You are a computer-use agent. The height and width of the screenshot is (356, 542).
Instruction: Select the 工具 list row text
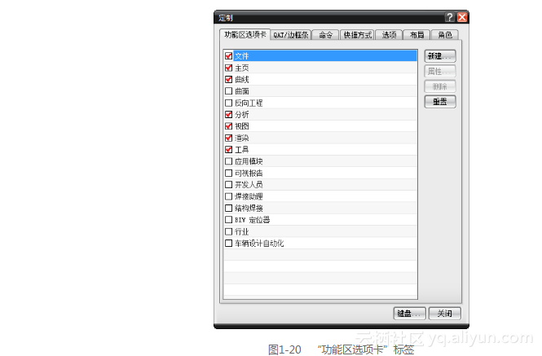click(241, 150)
